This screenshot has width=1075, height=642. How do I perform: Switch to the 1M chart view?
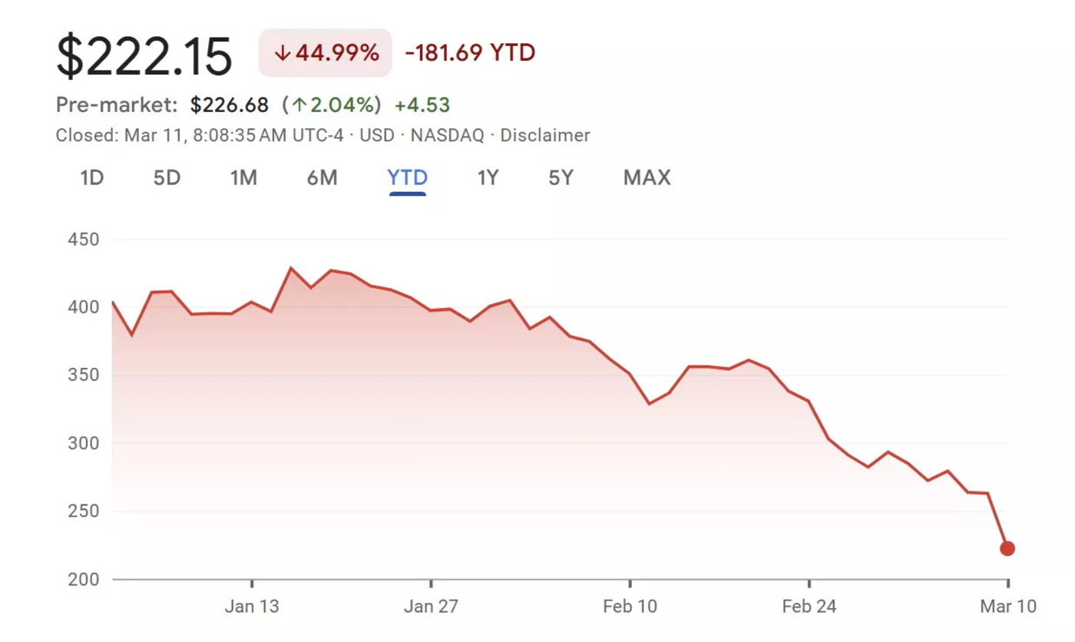click(243, 177)
